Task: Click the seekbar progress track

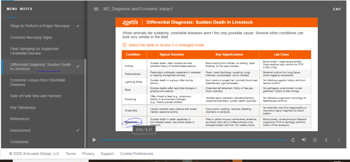Action: 194,140
